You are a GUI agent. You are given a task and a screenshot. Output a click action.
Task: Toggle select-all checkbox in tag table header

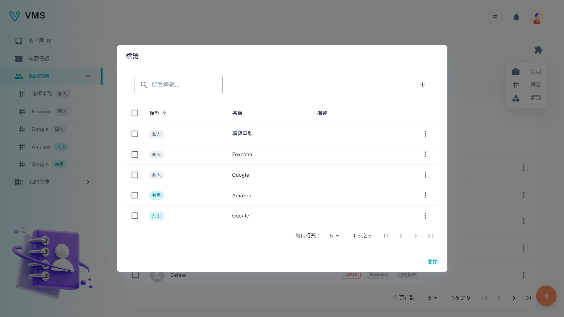click(x=135, y=113)
